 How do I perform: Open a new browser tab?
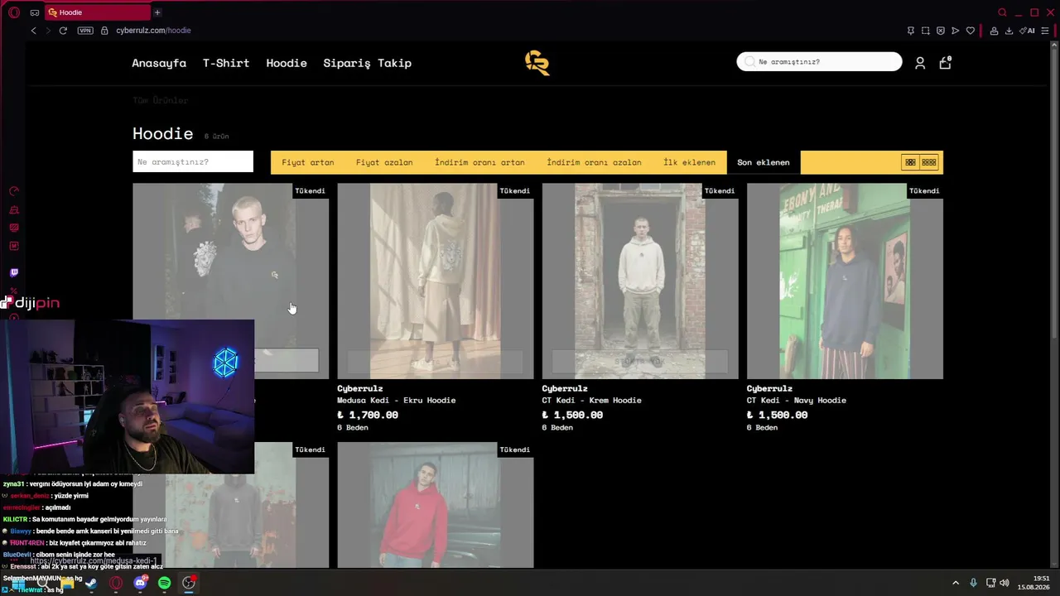157,12
